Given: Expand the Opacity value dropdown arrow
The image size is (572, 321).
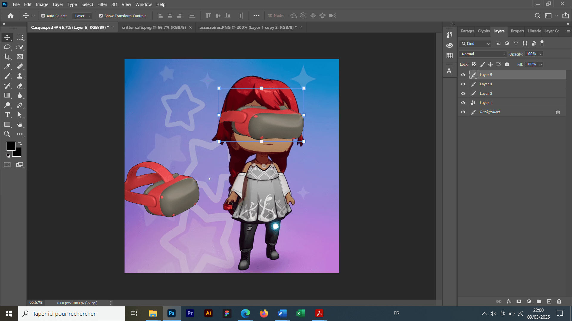Looking at the screenshot, I should coord(541,54).
